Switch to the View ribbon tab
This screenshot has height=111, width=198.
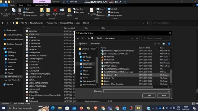[29, 5]
